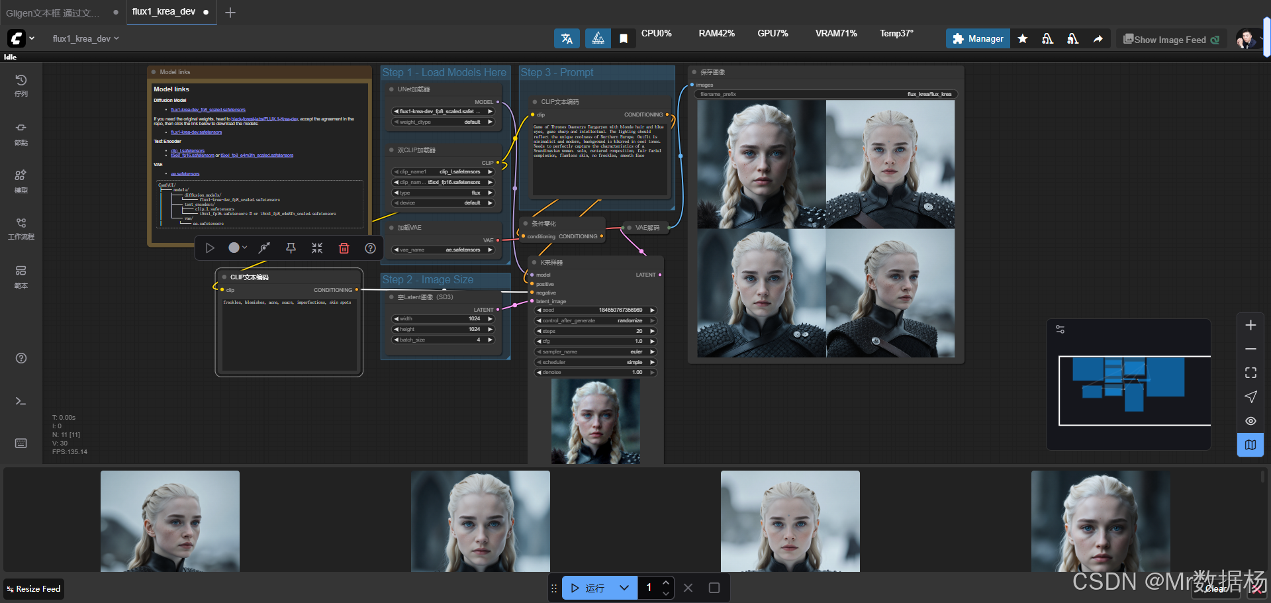Click the blue pyramid icon in top bar

click(x=598, y=38)
